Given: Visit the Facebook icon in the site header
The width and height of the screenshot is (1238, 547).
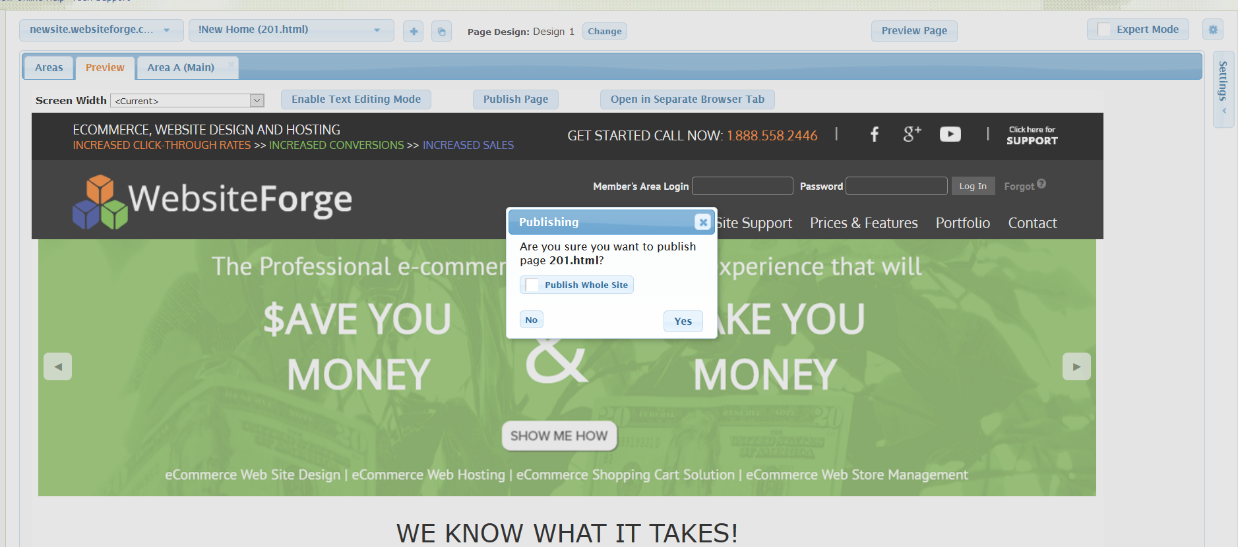Looking at the screenshot, I should (875, 134).
